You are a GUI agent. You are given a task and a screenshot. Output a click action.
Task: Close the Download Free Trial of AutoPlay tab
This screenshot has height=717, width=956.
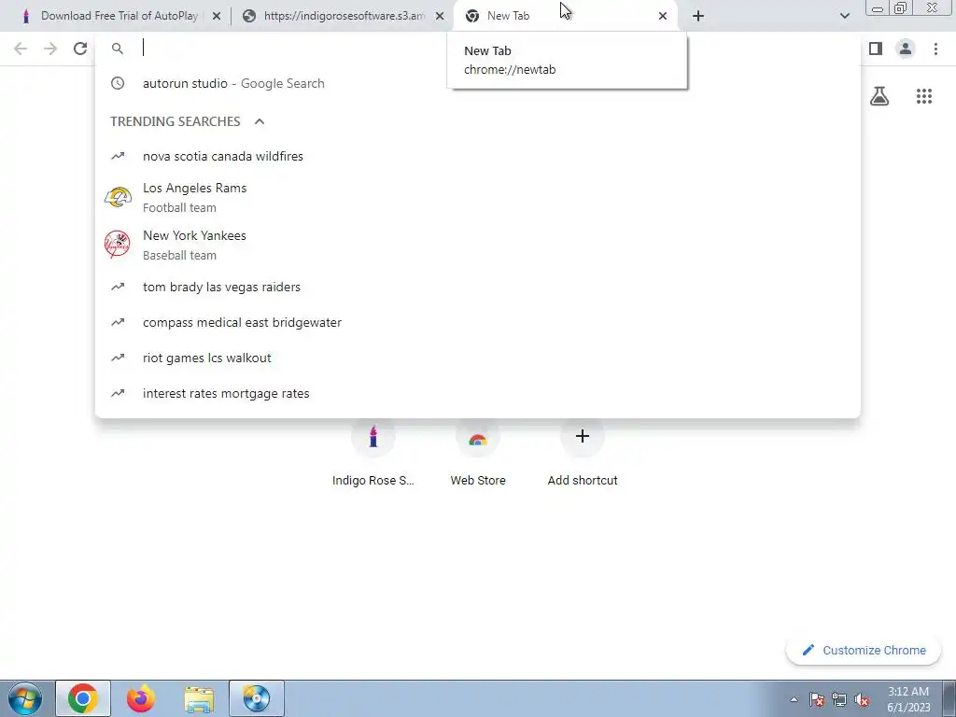(216, 17)
